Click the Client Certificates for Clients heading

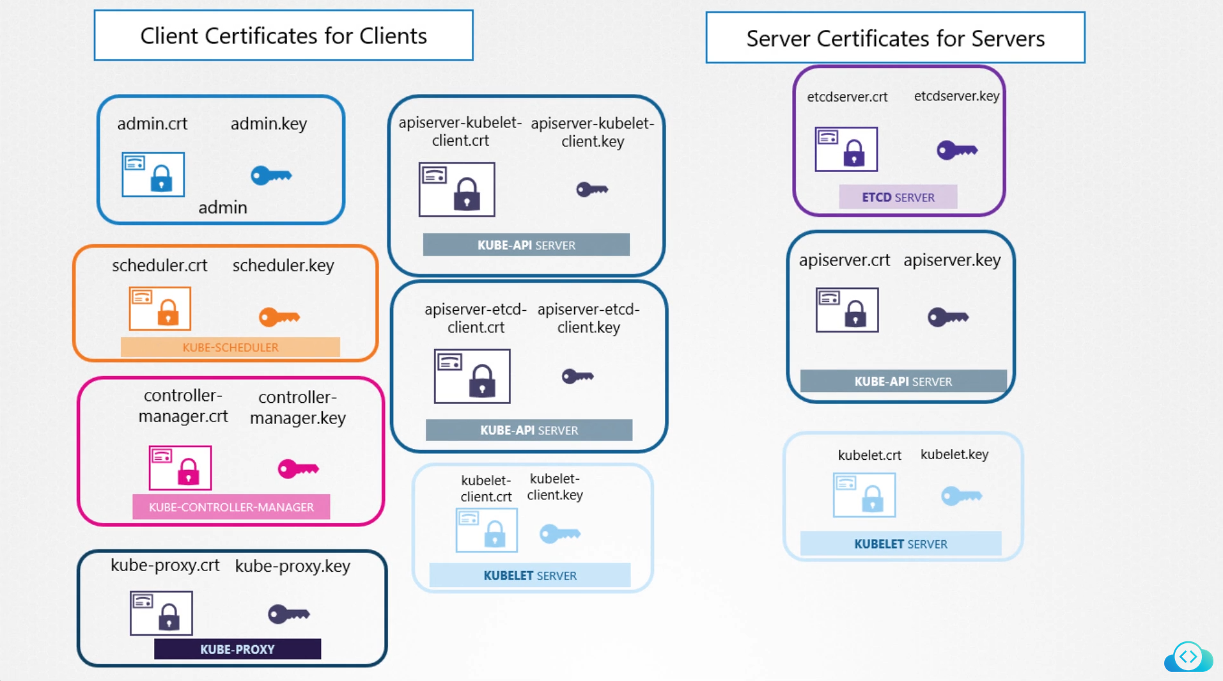click(283, 36)
